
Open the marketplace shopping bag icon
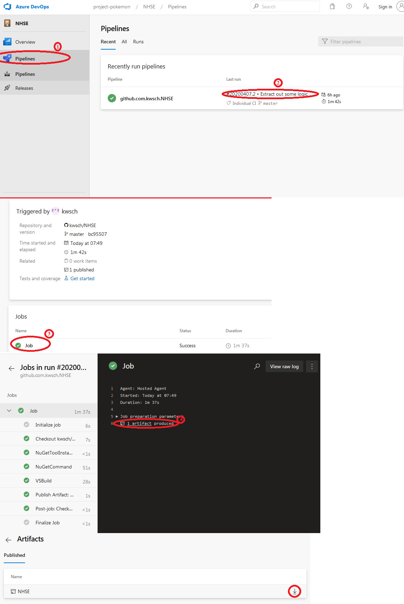tap(333, 6)
